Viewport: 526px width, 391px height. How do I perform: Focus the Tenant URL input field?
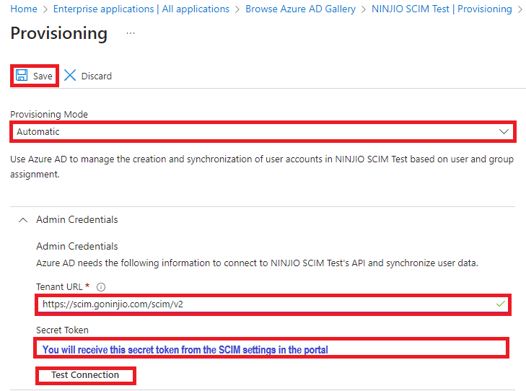[x=260, y=304]
